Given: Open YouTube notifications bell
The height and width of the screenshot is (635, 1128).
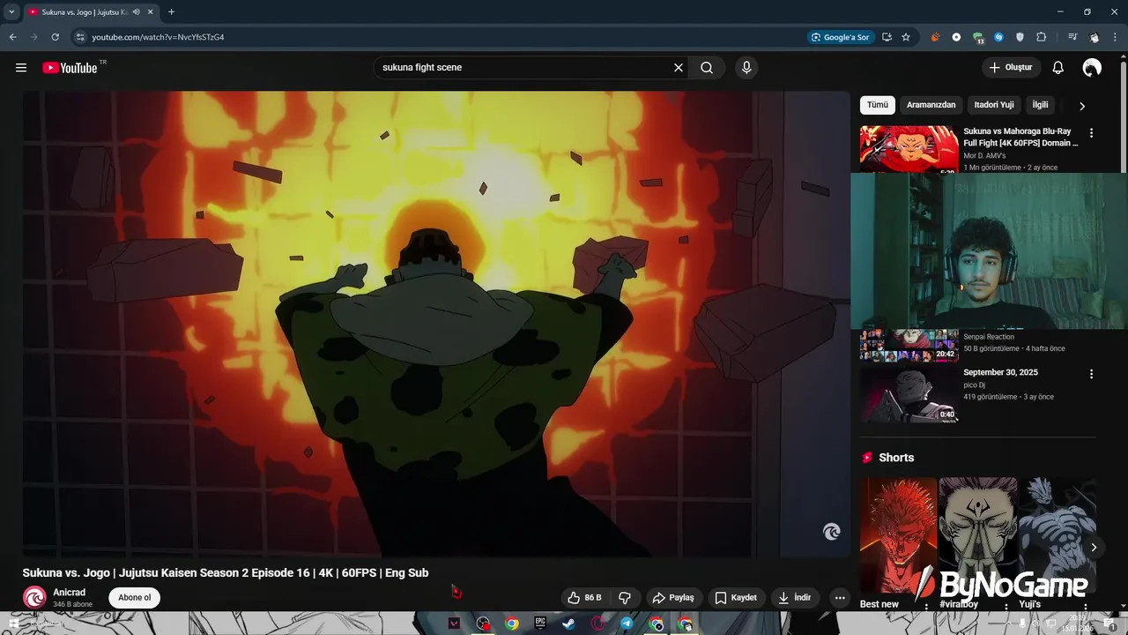Looking at the screenshot, I should (1058, 68).
